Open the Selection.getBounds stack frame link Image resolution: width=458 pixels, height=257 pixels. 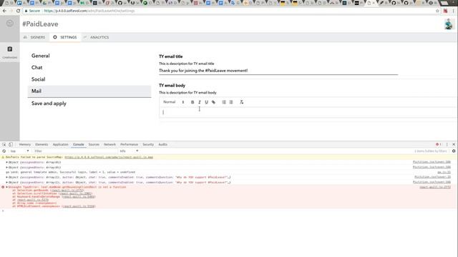(x=67, y=191)
